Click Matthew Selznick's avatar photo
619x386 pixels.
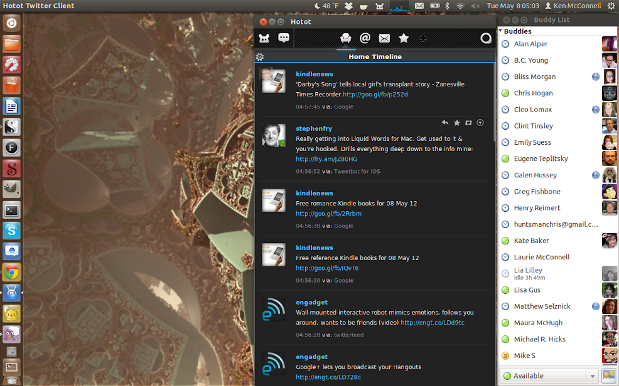(609, 306)
